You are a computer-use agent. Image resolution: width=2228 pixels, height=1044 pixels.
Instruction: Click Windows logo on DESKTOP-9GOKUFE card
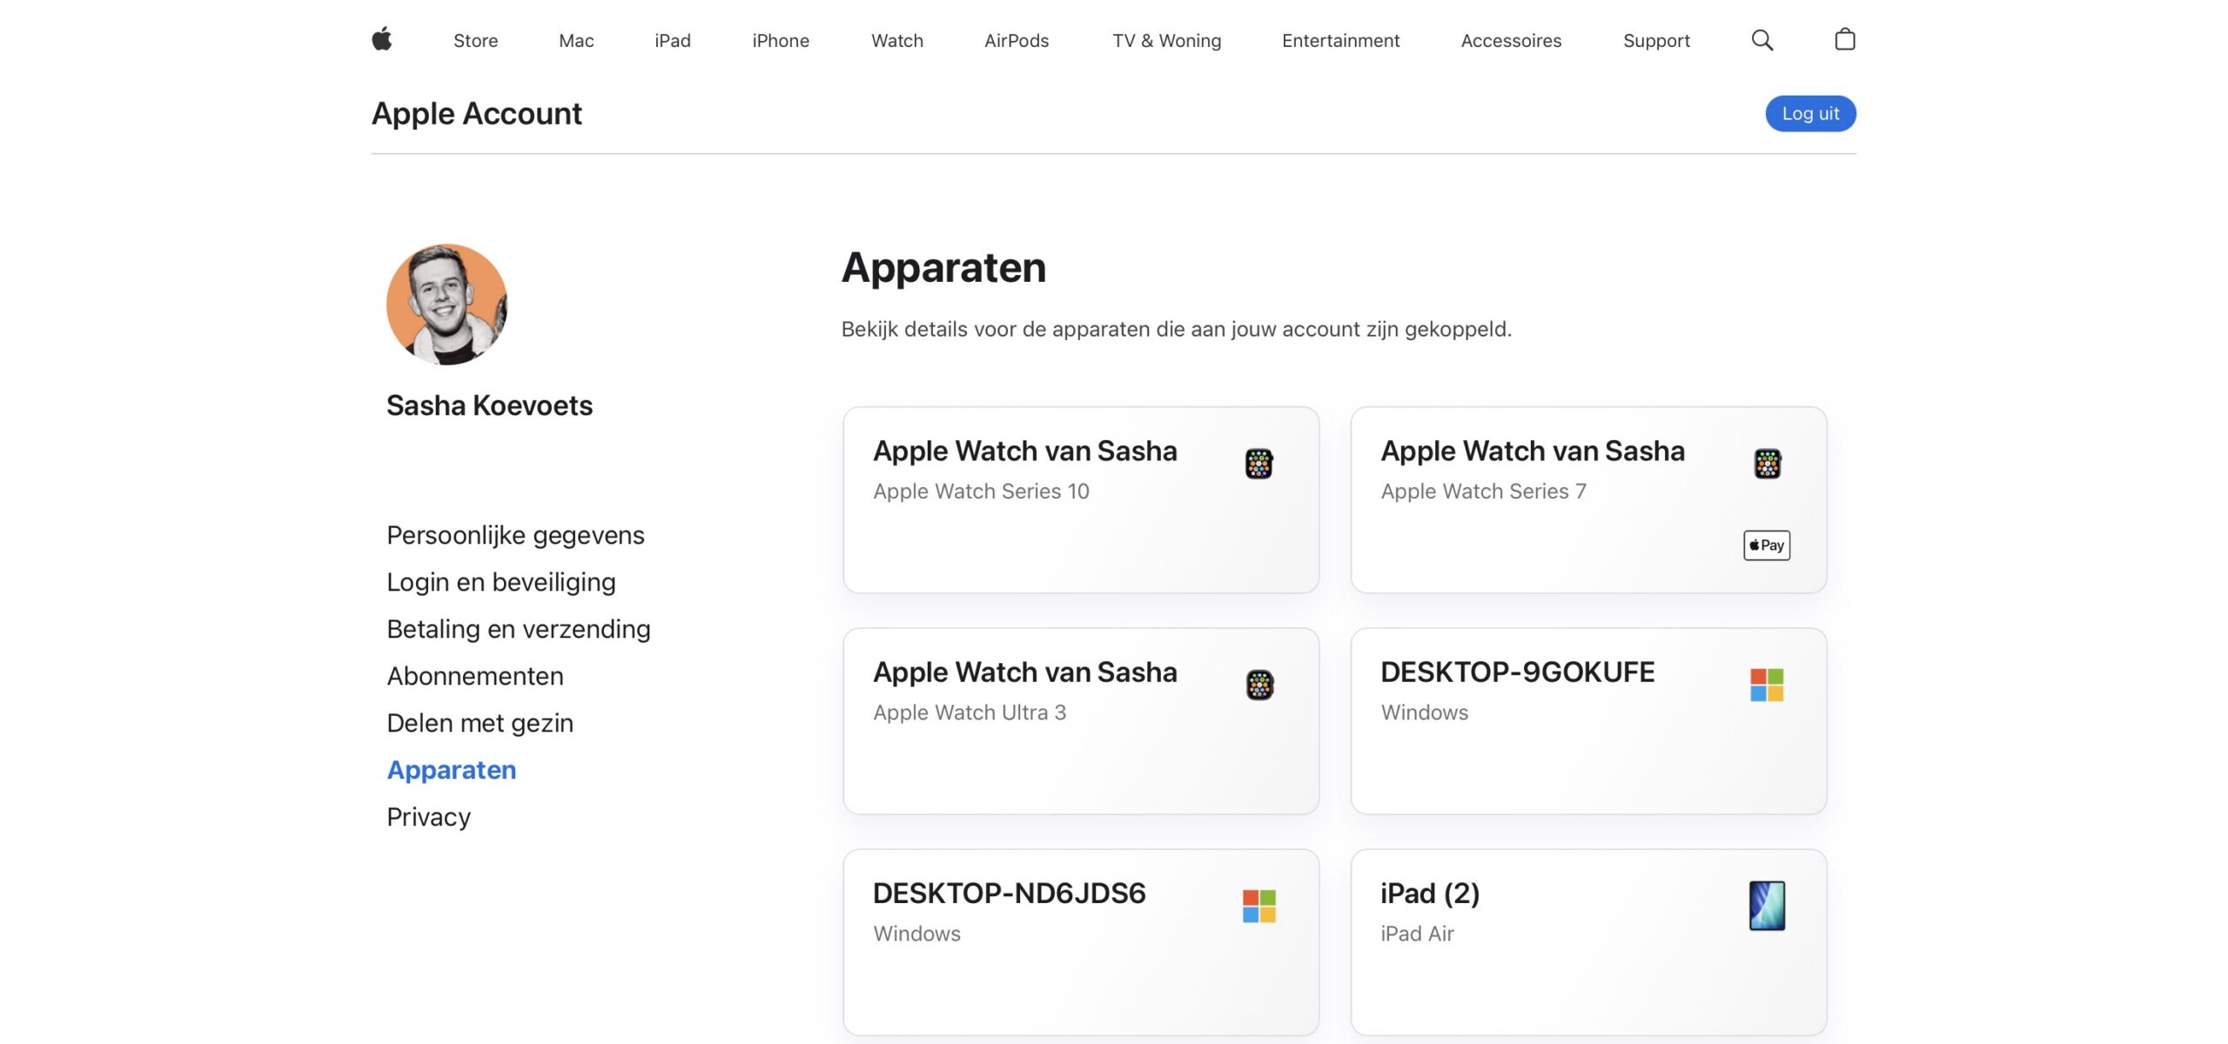tap(1767, 685)
